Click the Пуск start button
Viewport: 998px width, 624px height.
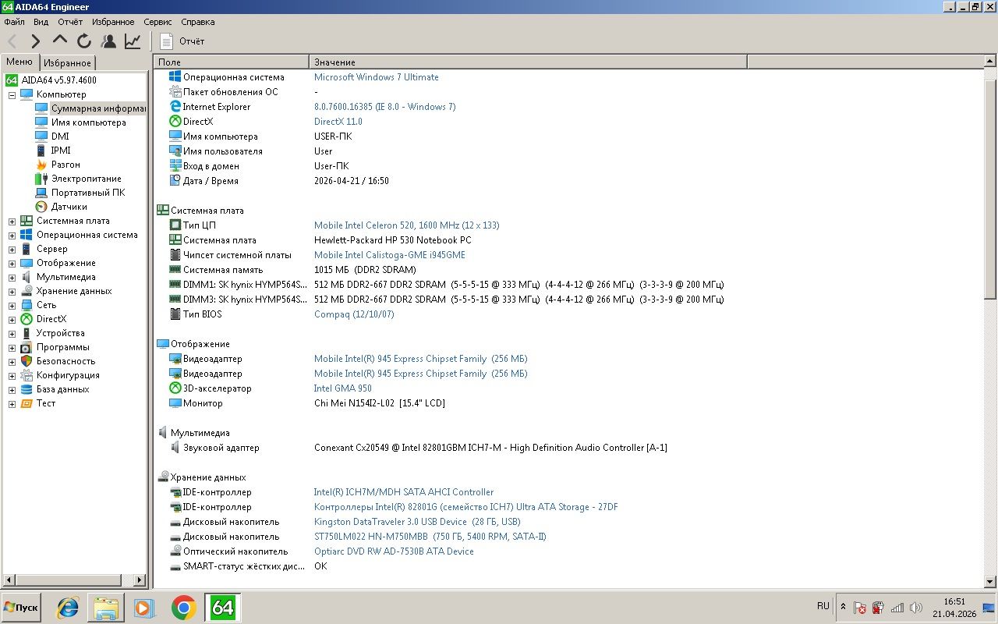[21, 608]
